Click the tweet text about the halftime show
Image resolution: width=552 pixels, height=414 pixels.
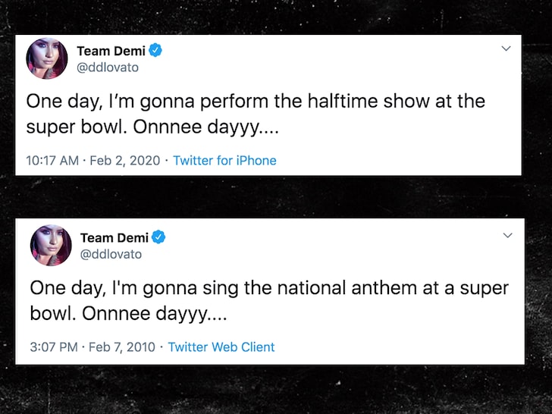[256, 102]
